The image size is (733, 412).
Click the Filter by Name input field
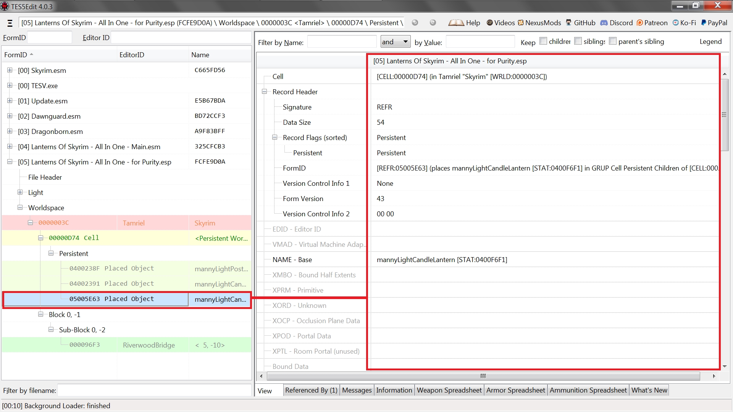tap(342, 42)
